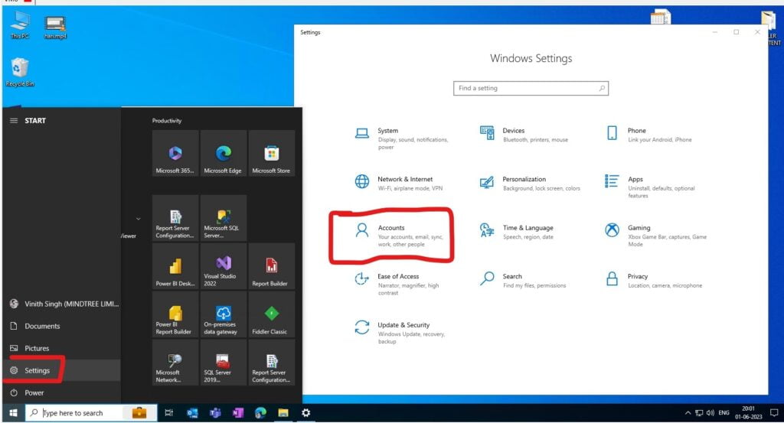
Task: Select This PC desktop icon
Action: click(20, 25)
